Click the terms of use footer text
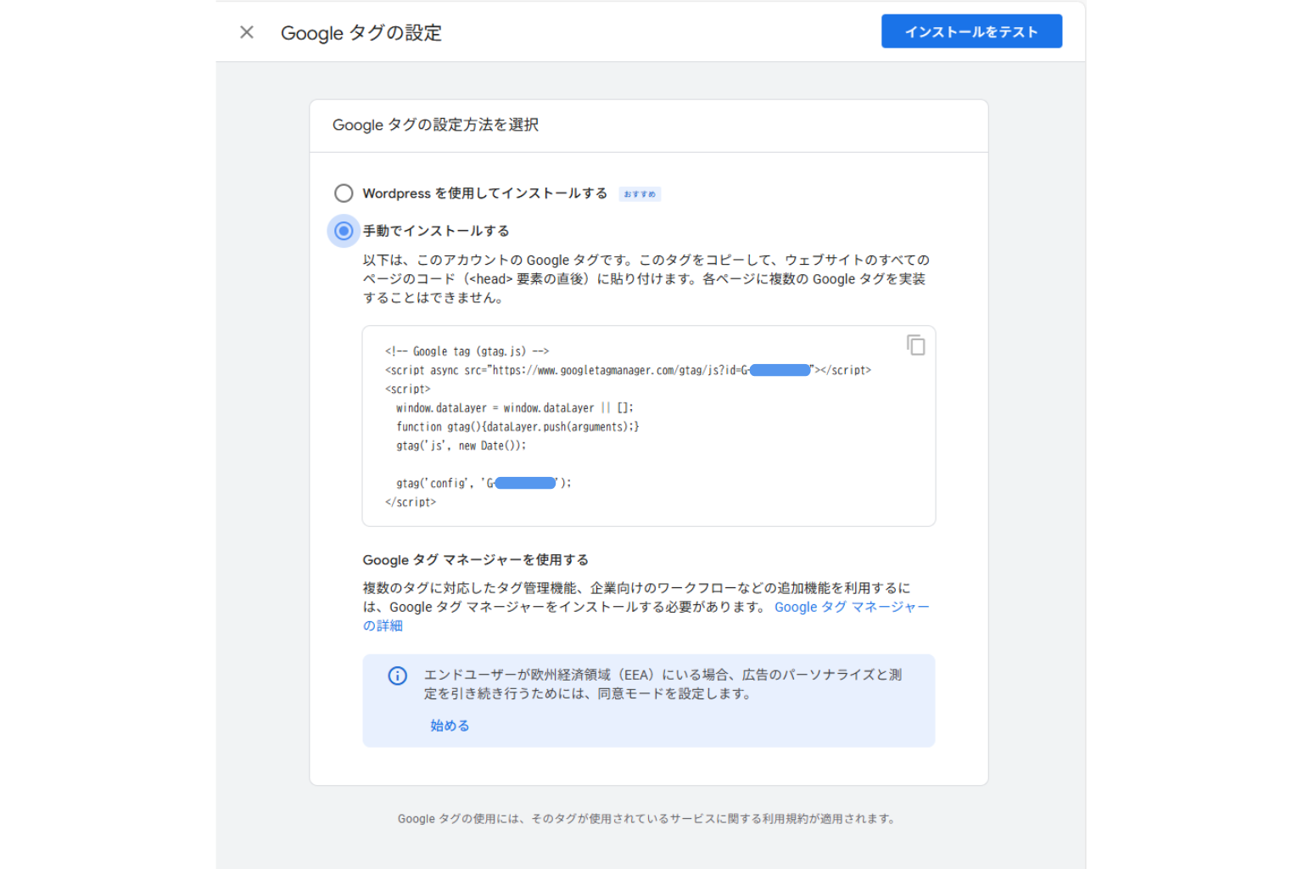This screenshot has height=869, width=1303. pos(646,819)
